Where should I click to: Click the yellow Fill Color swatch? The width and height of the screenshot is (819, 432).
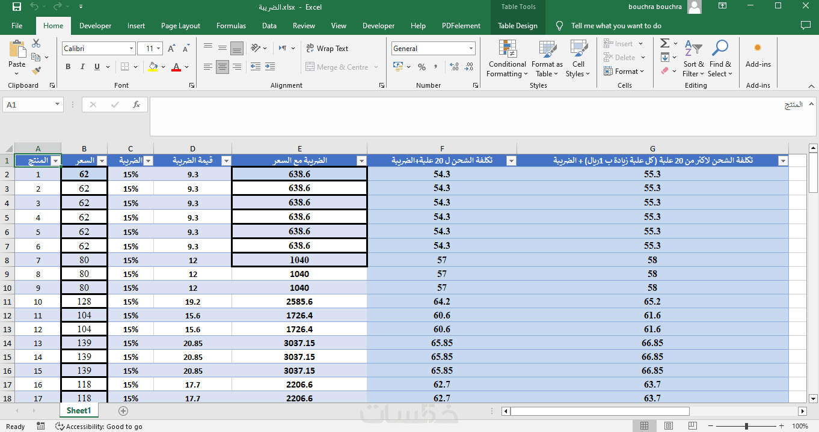pos(153,67)
